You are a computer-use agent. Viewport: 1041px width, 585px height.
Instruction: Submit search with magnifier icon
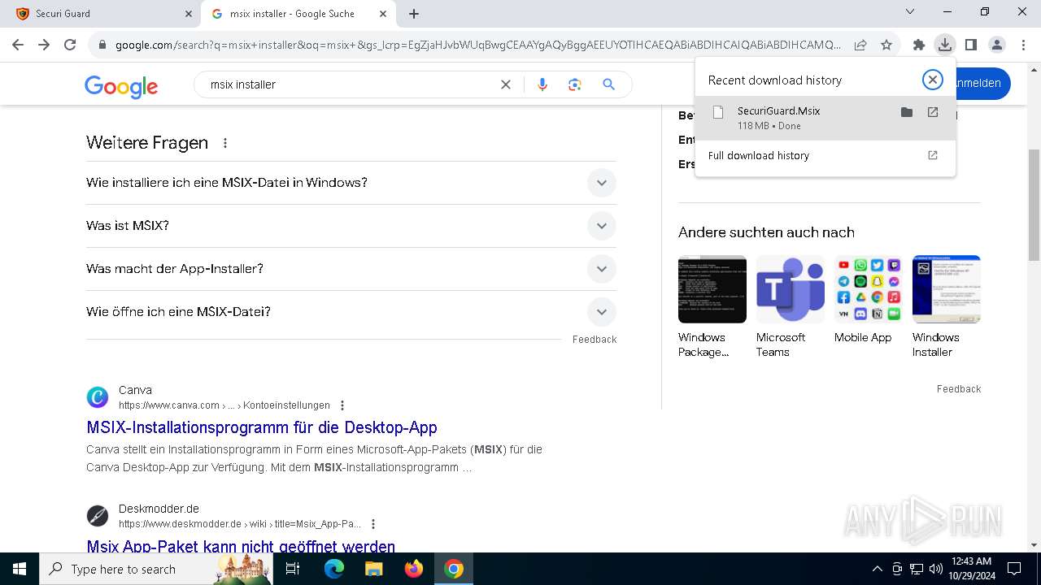pos(608,84)
